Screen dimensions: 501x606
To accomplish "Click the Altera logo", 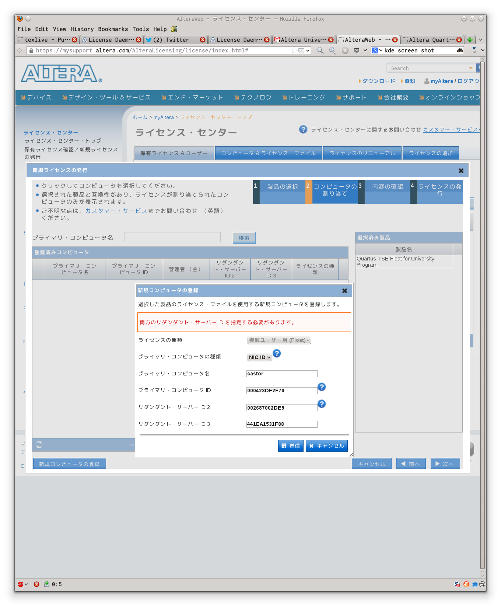I will coord(61,74).
